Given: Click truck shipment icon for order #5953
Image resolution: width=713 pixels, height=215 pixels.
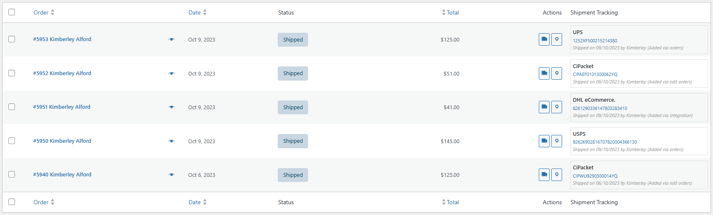Looking at the screenshot, I should [544, 39].
